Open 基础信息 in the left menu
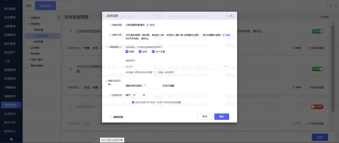The width and height of the screenshot is (339, 143). [10, 96]
